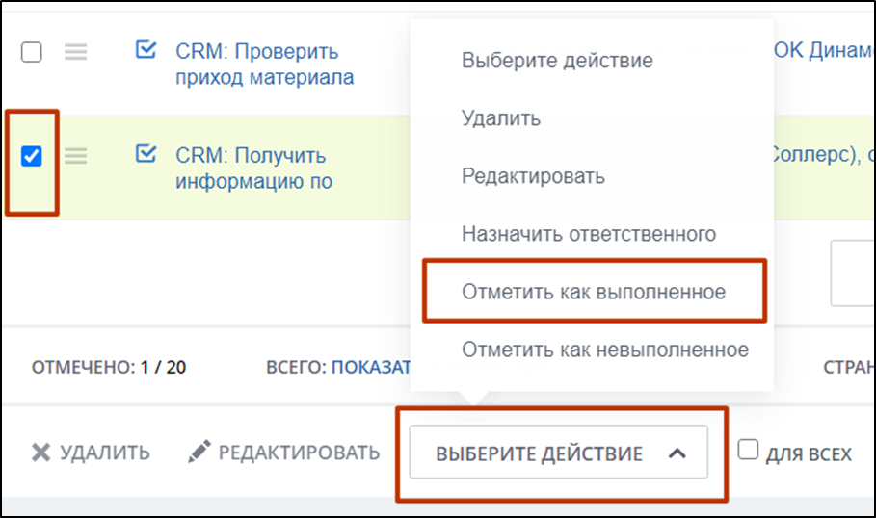This screenshot has width=876, height=518.
Task: Click task icon beside Получить информацию по
Action: tap(146, 154)
